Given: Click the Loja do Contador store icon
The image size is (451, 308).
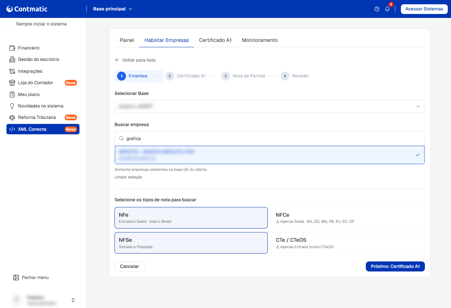Looking at the screenshot, I should coord(12,83).
